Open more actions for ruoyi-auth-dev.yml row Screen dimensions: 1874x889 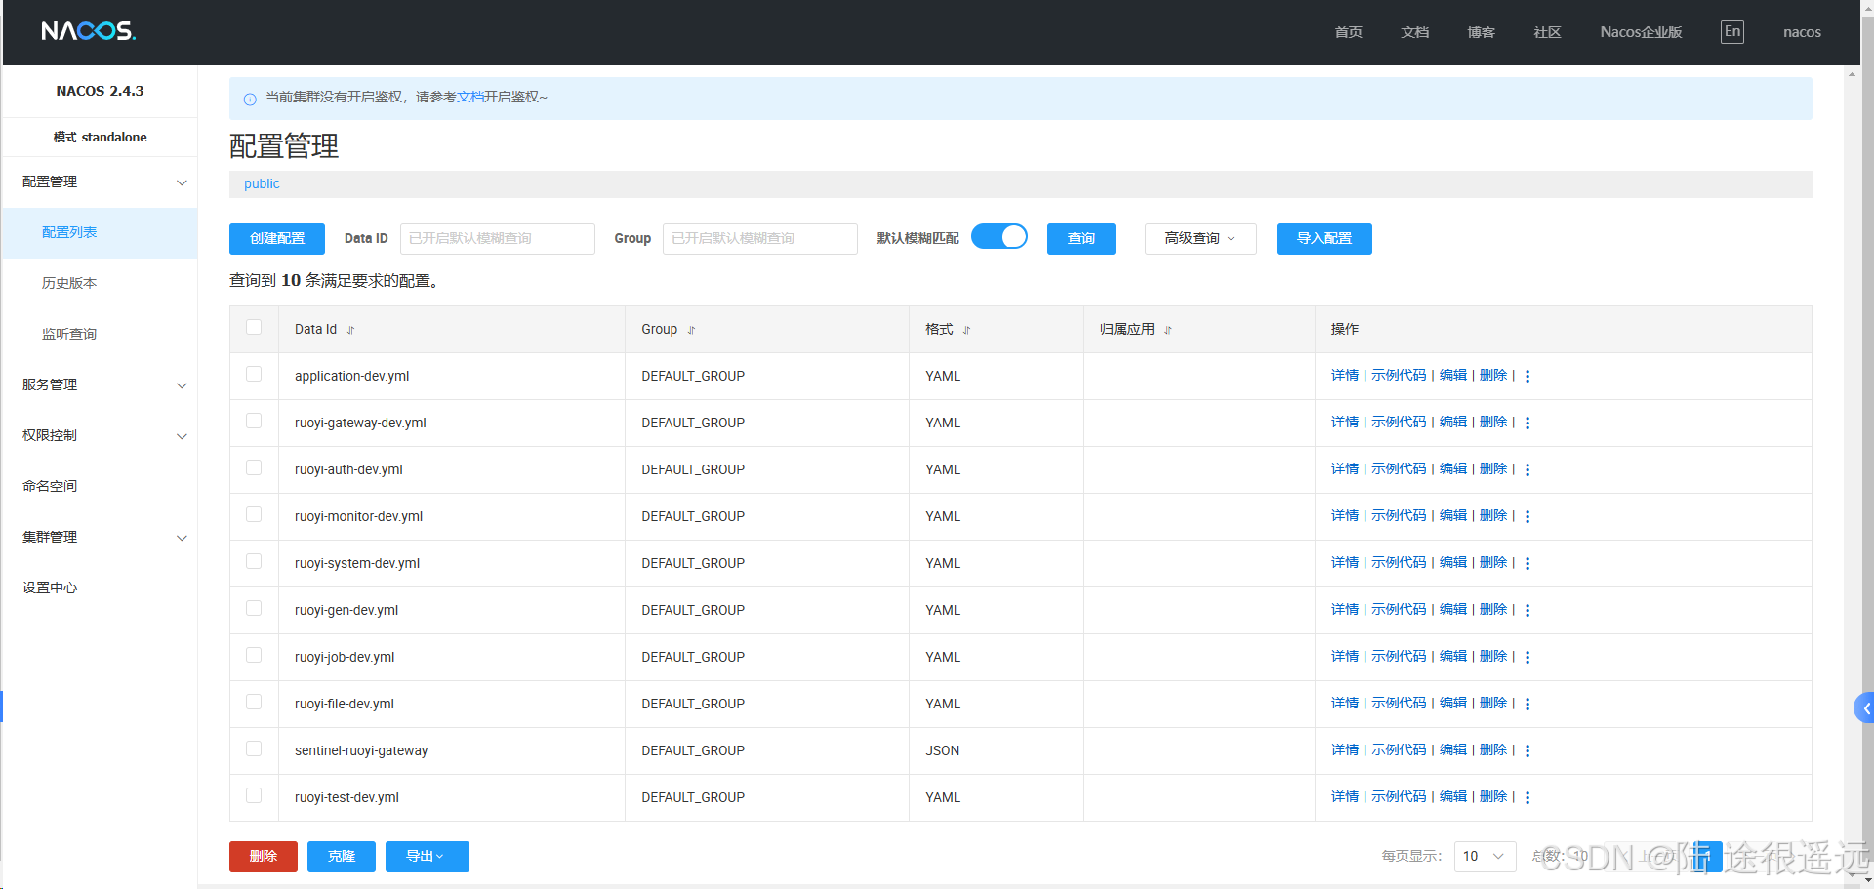[x=1528, y=469]
